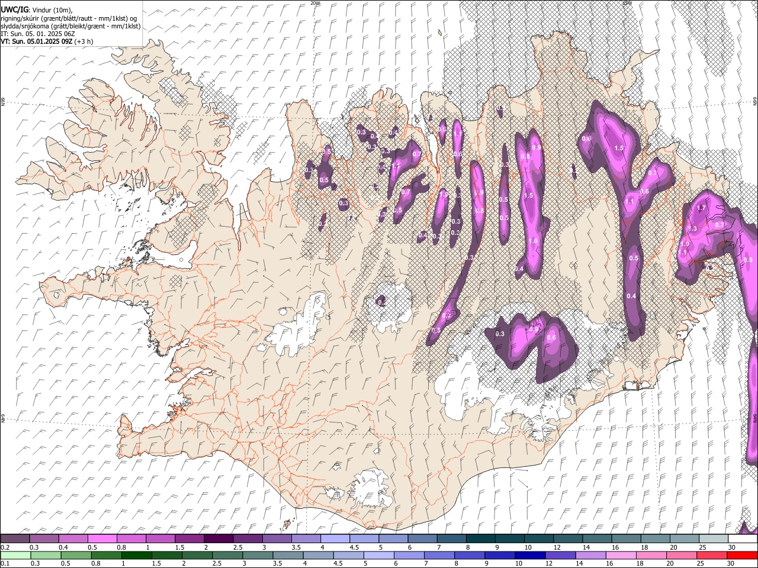Select the 'IT: Sun. 05. 01. 2025 06Z' line

pos(38,34)
